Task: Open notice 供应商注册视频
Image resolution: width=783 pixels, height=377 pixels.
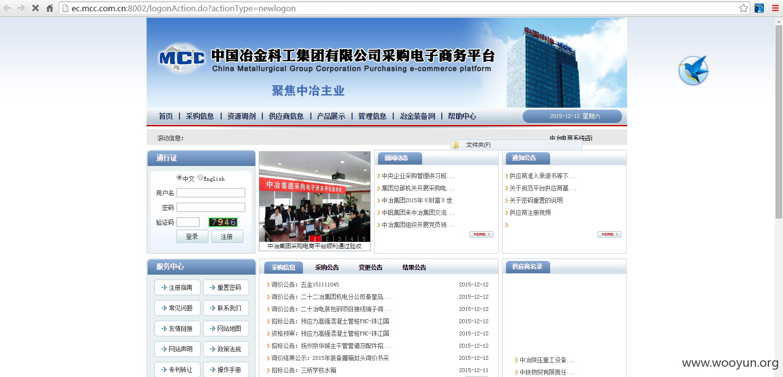Action: [x=530, y=212]
